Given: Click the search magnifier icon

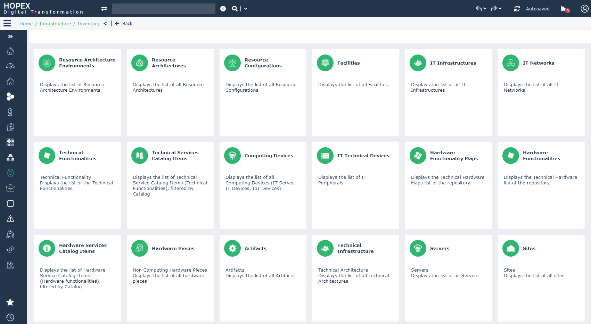Looking at the screenshot, I should pyautogui.click(x=235, y=9).
